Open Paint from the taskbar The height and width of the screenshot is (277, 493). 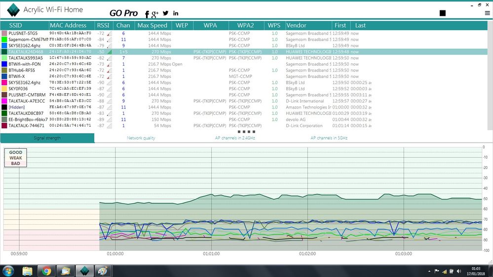coord(103,271)
